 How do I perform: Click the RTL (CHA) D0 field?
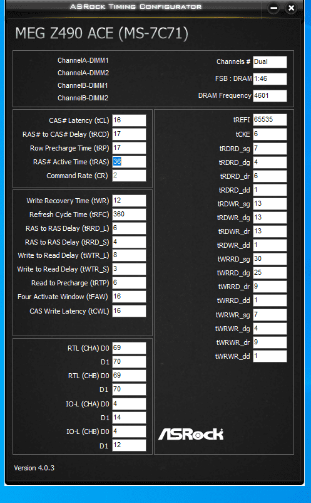click(x=129, y=348)
